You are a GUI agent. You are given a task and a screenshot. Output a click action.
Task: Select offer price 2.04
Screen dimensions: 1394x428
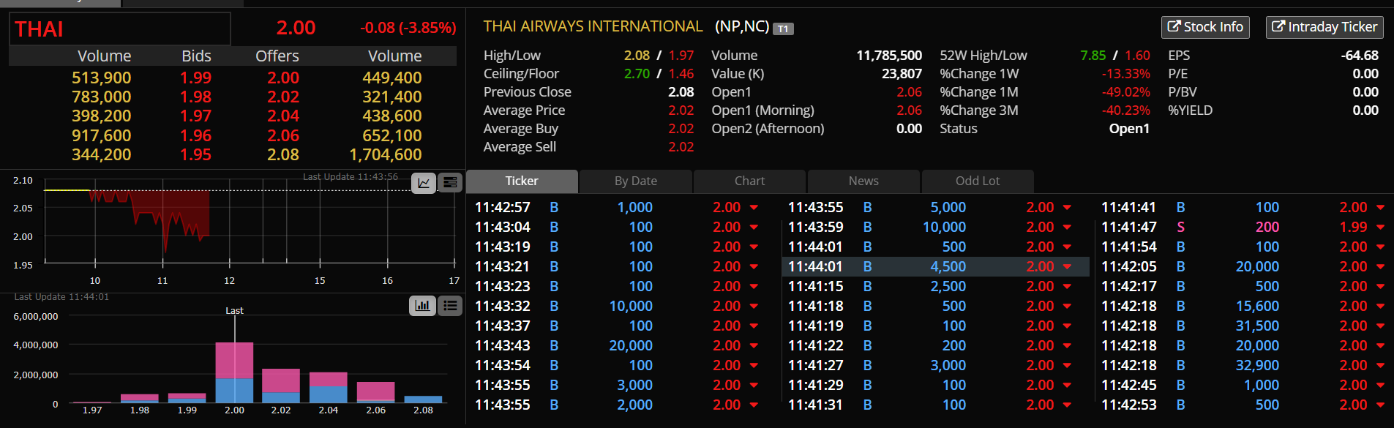pyautogui.click(x=283, y=116)
